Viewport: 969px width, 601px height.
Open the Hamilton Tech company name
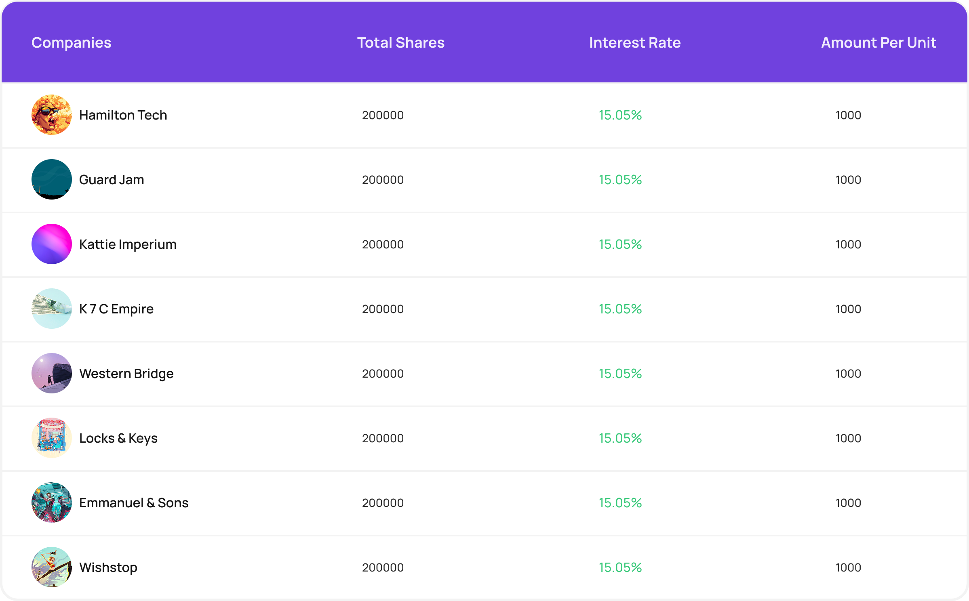[x=123, y=115]
